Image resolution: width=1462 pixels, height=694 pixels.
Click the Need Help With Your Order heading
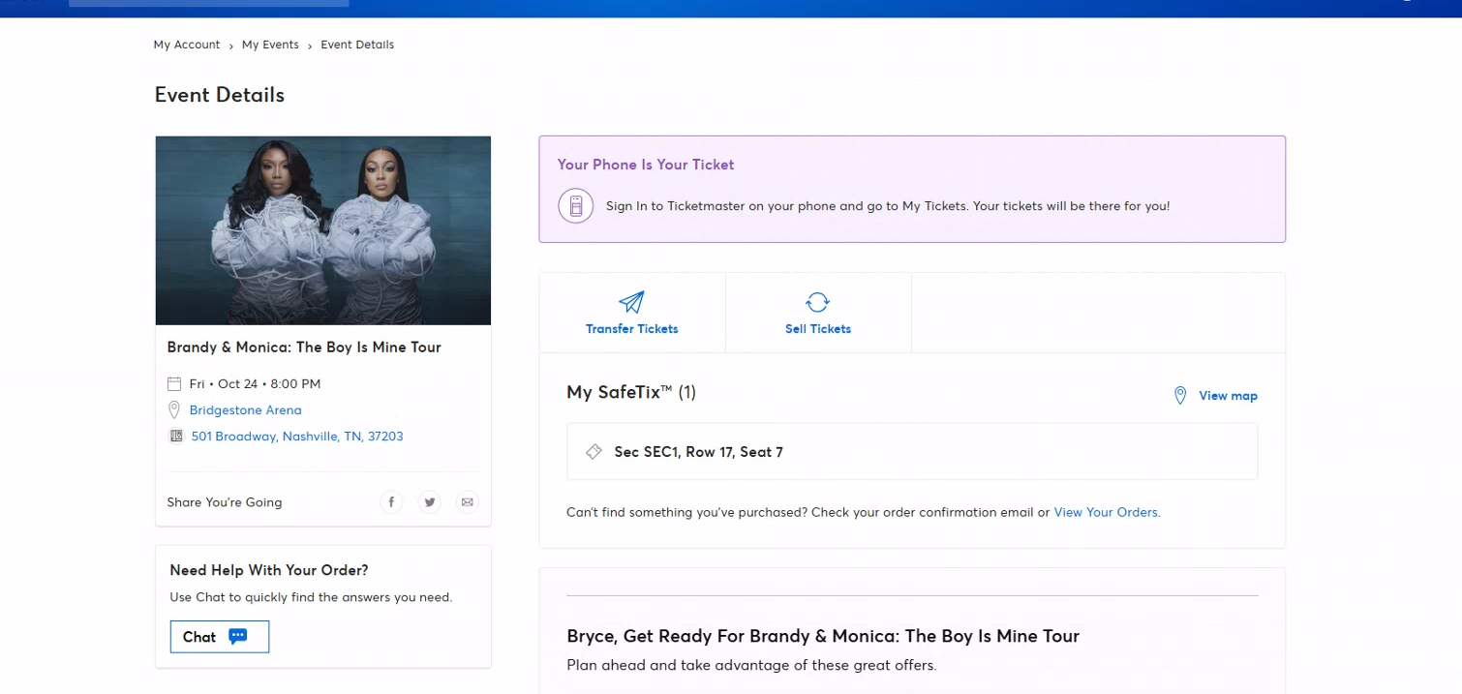269,570
